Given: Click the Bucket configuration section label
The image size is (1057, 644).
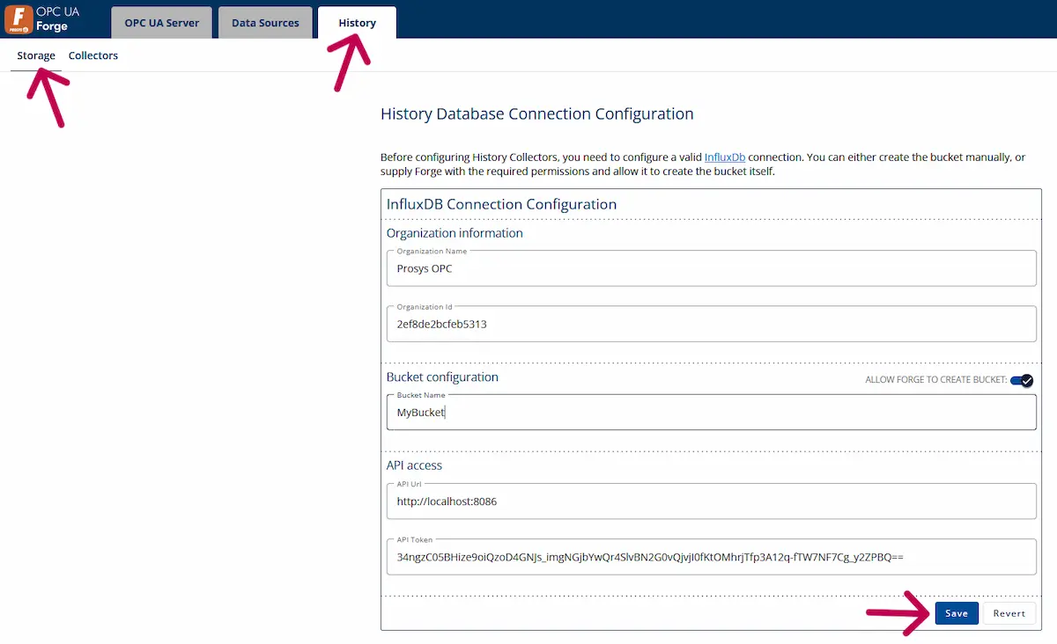Looking at the screenshot, I should click(x=442, y=377).
